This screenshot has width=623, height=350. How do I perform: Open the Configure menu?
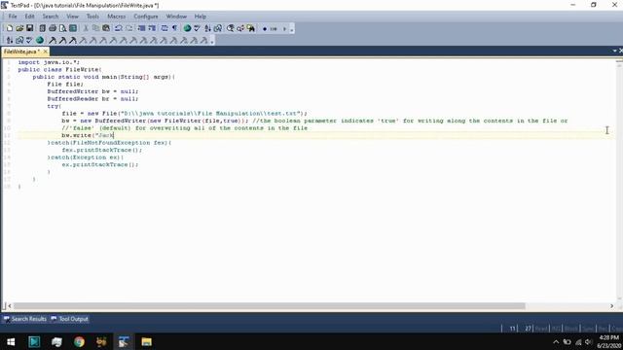coord(146,17)
